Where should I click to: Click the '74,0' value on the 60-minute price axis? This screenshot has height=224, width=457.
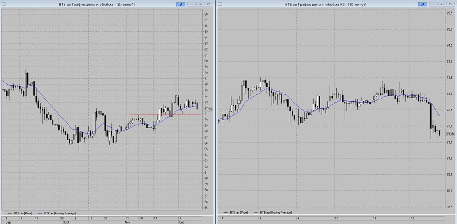(450, 62)
